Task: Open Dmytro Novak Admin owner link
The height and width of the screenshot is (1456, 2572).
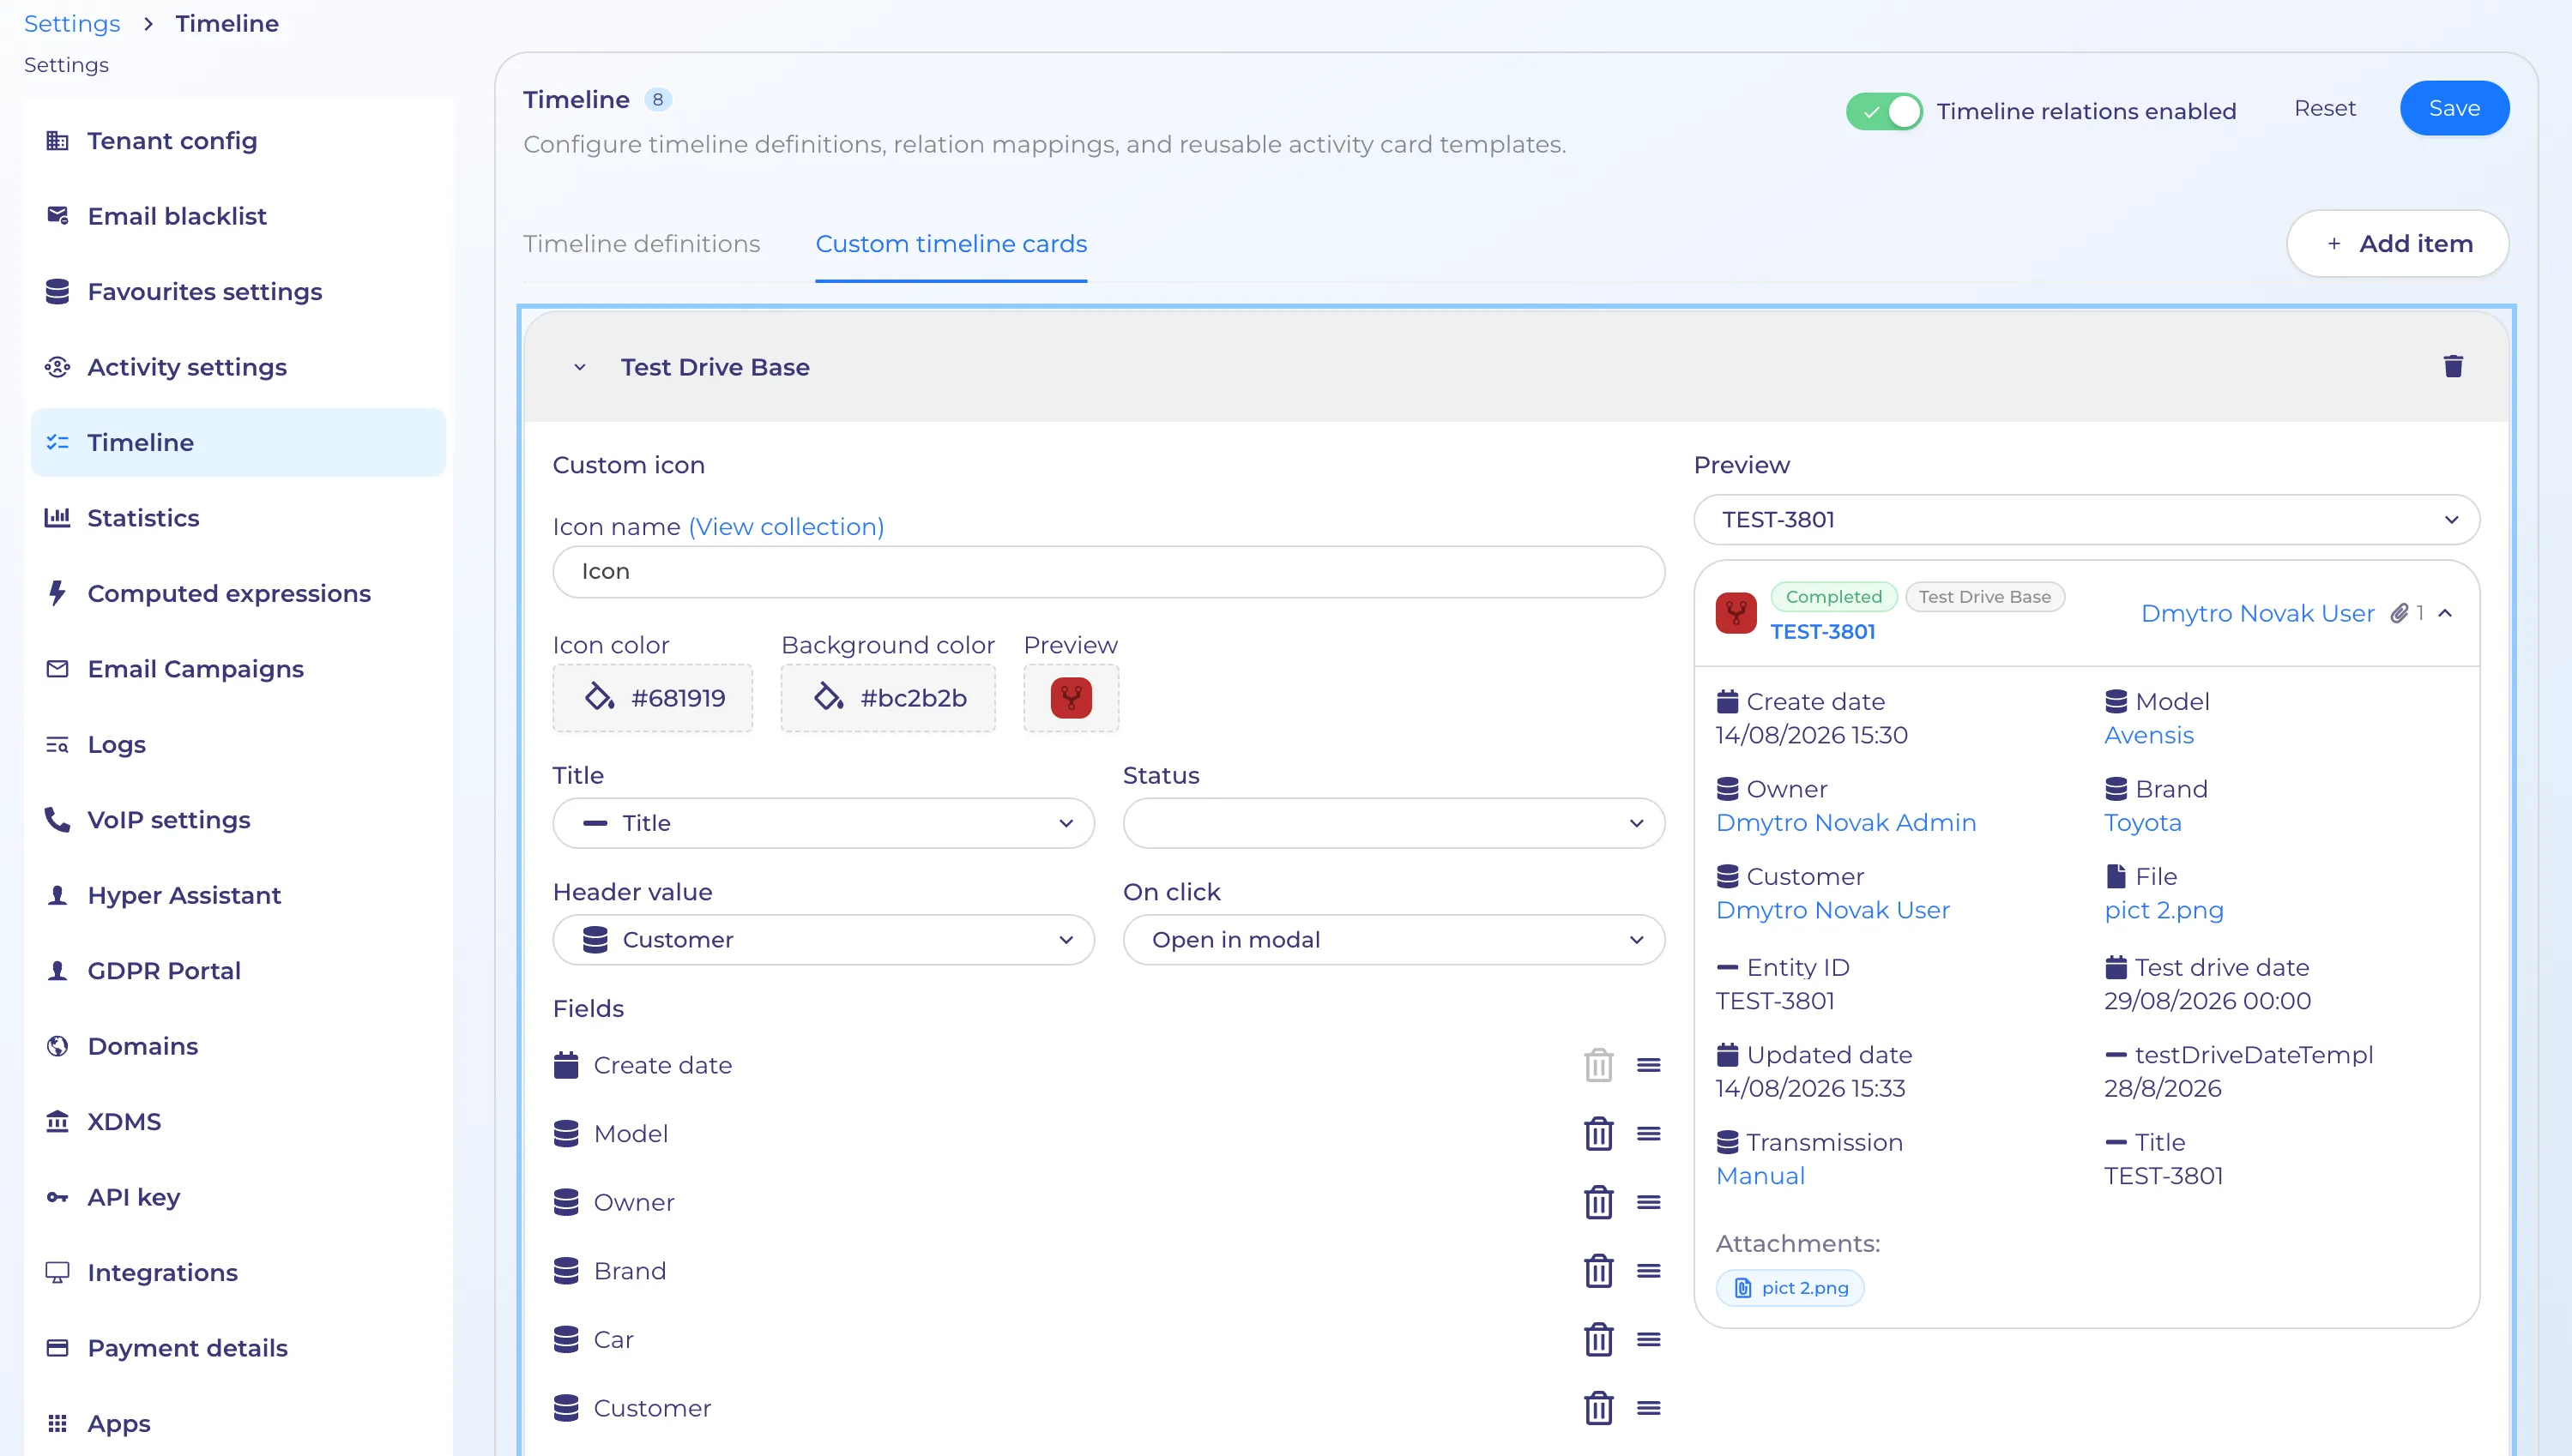Action: click(1845, 823)
